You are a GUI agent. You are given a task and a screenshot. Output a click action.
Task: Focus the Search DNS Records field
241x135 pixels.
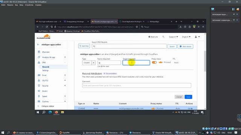(129, 46)
